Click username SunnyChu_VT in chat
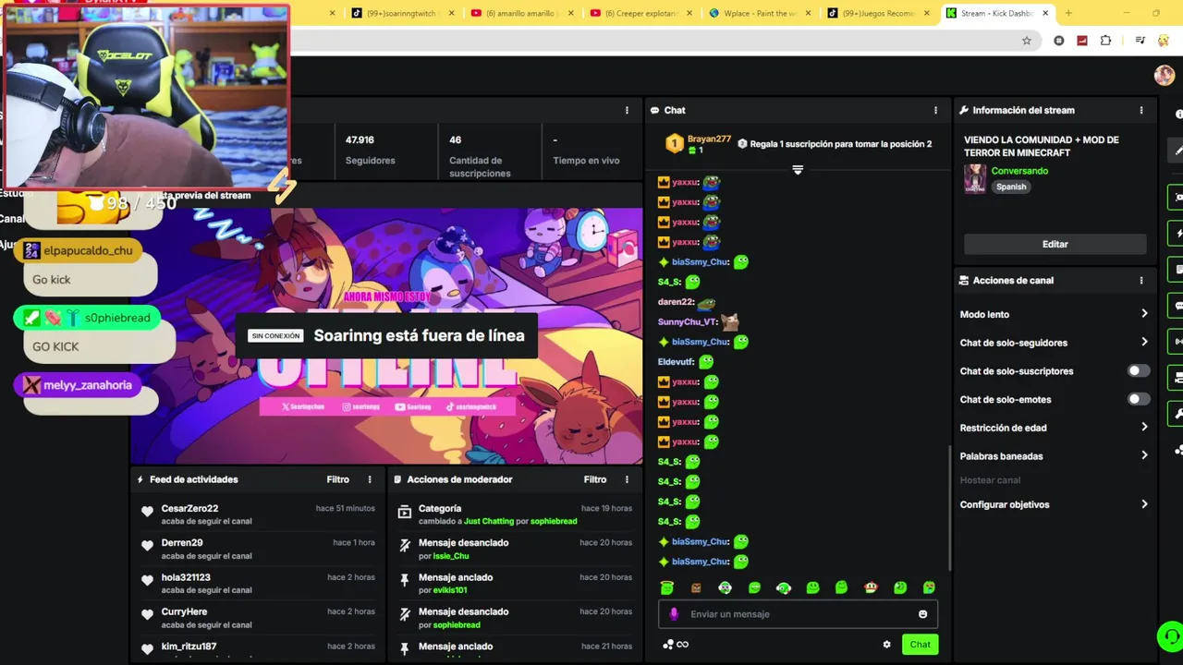The width and height of the screenshot is (1183, 665). [688, 321]
